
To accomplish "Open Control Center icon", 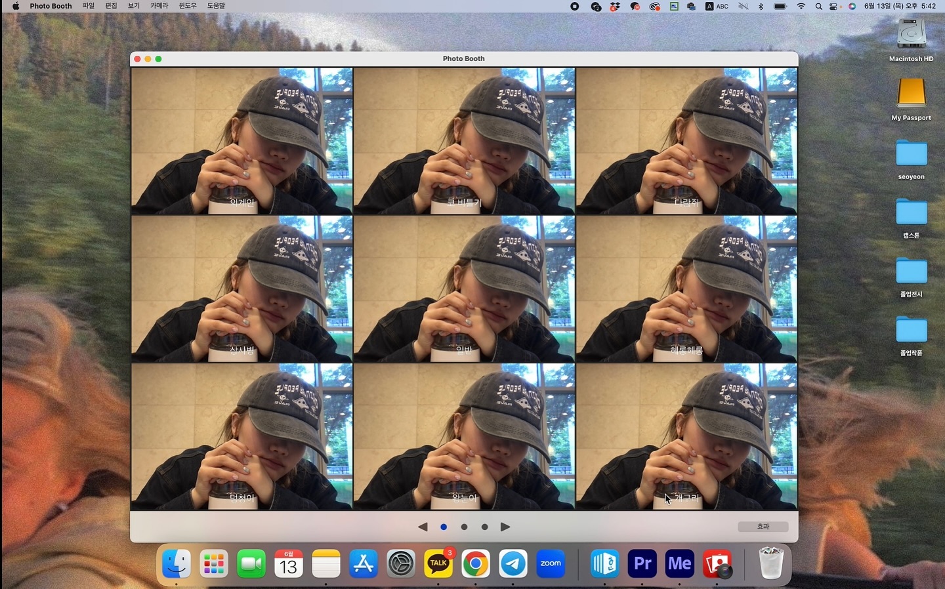I will pyautogui.click(x=834, y=6).
